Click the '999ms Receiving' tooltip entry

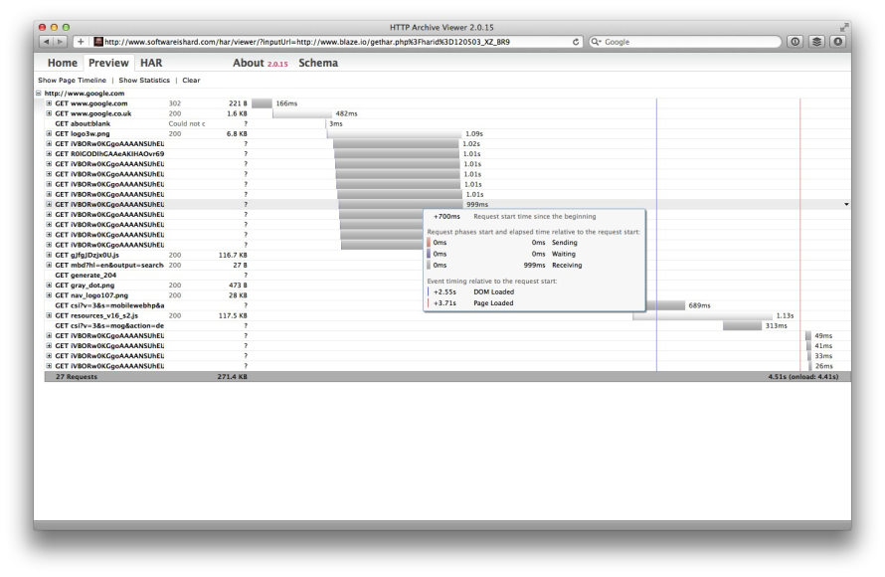pos(553,265)
